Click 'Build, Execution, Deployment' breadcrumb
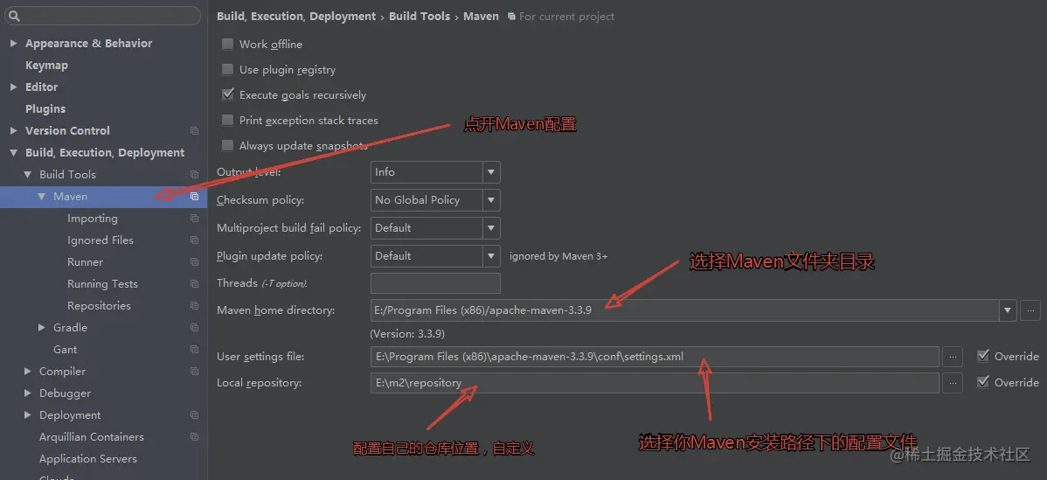Screen dimensions: 1047x480 tap(296, 16)
